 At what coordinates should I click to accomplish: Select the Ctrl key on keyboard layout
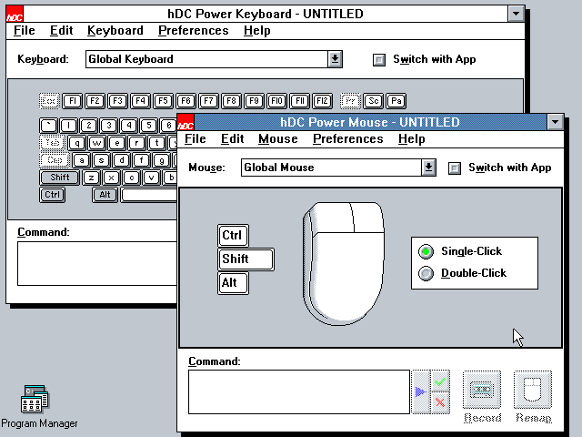52,195
